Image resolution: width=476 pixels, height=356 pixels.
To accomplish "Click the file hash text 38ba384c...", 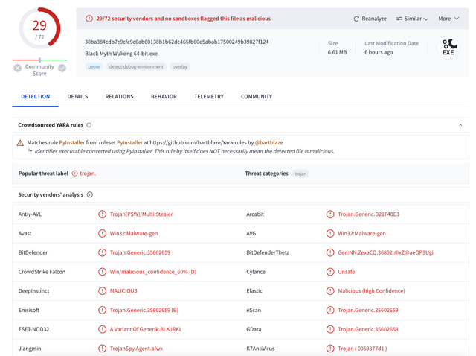I will [x=177, y=42].
